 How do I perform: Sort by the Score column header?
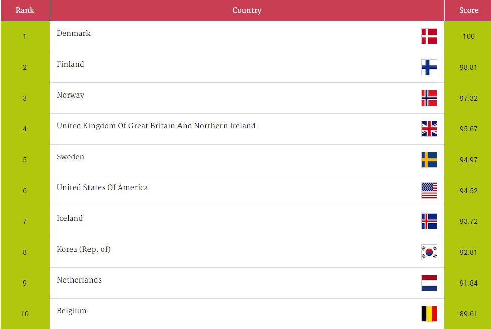pyautogui.click(x=468, y=10)
